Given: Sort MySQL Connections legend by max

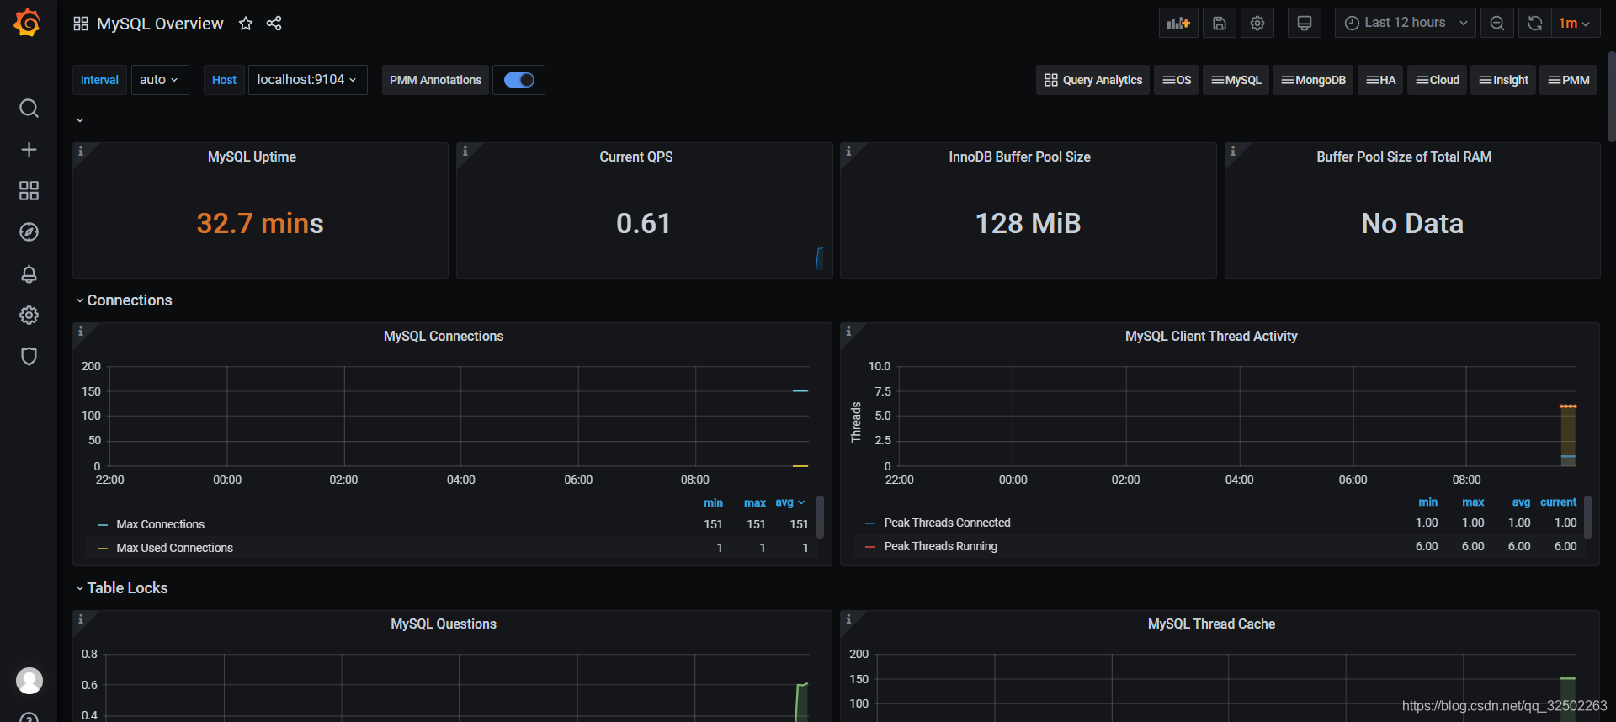Looking at the screenshot, I should (x=755, y=502).
